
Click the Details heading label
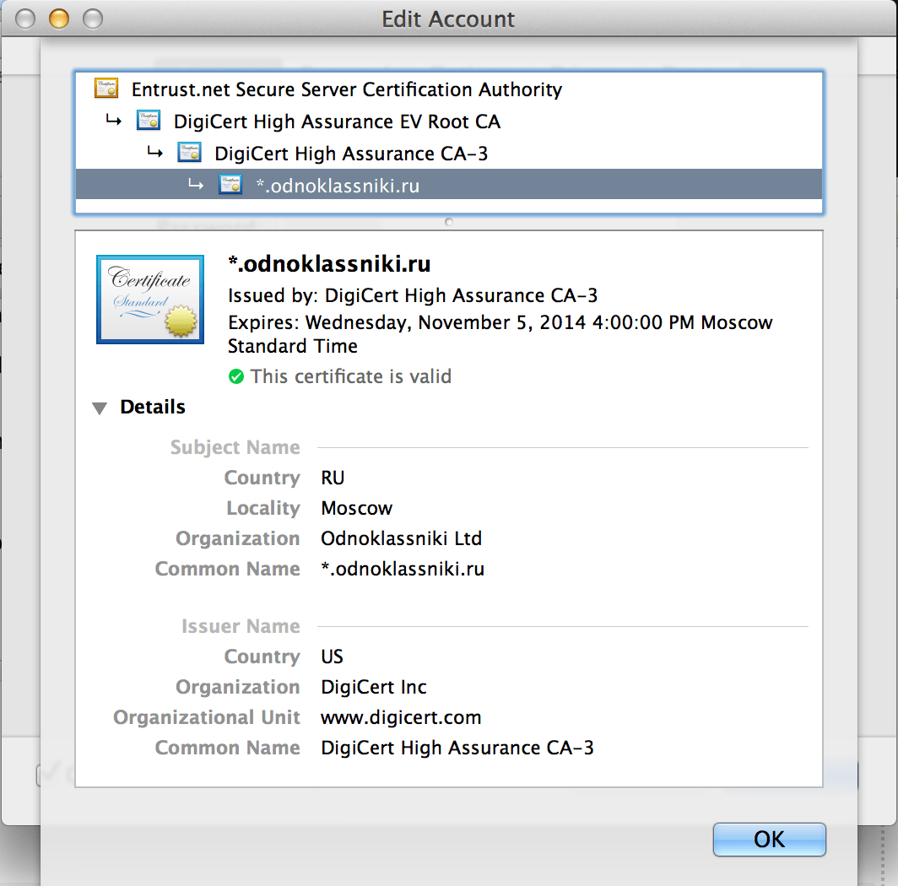152,408
